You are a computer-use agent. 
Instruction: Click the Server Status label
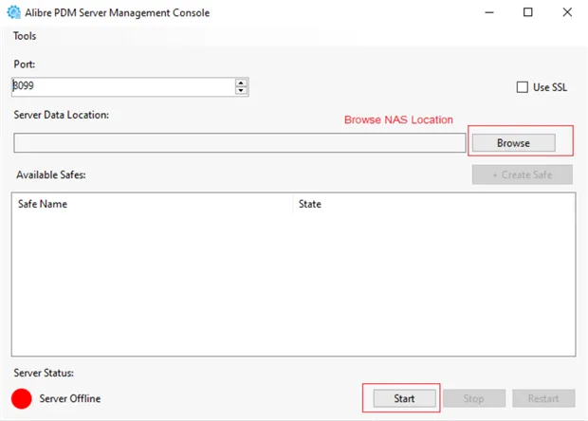tap(44, 373)
